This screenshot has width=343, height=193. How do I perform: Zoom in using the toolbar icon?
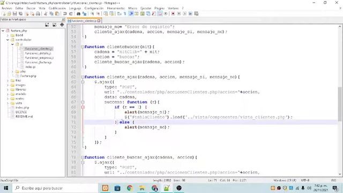pos(92,14)
